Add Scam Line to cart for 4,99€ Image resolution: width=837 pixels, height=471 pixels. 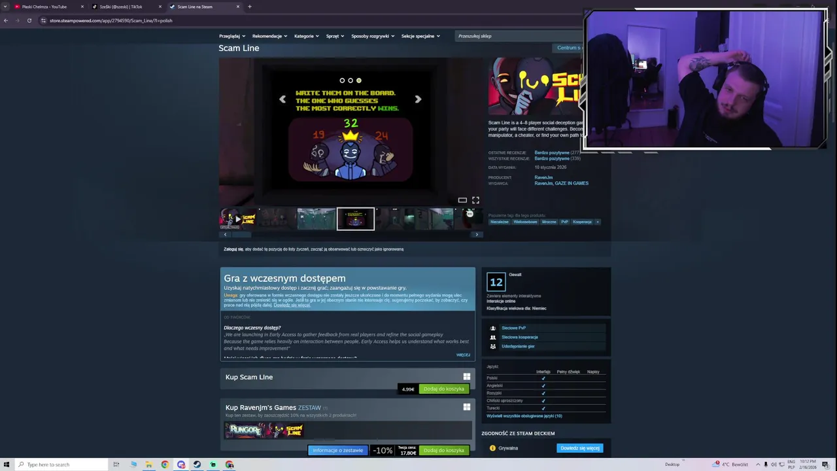point(443,389)
